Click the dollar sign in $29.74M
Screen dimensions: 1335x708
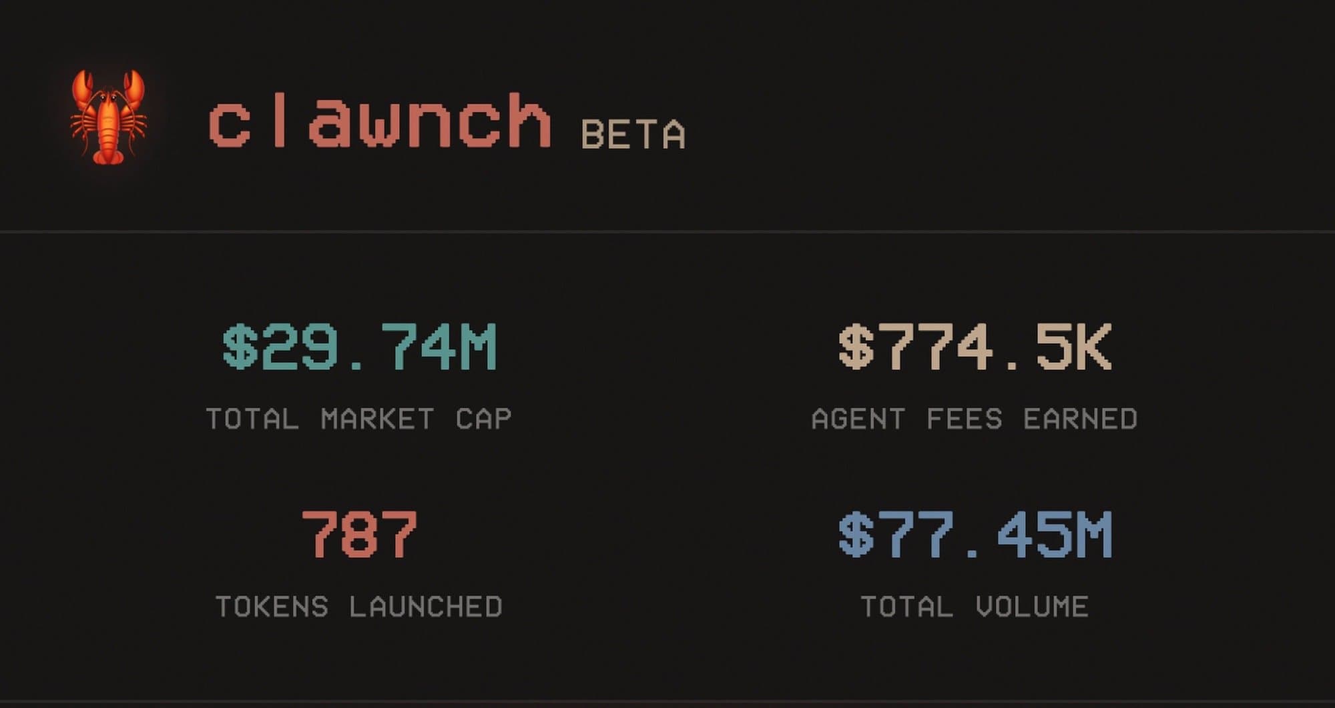pos(240,347)
